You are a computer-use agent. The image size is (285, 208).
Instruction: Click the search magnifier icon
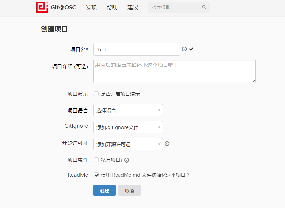click(x=204, y=7)
